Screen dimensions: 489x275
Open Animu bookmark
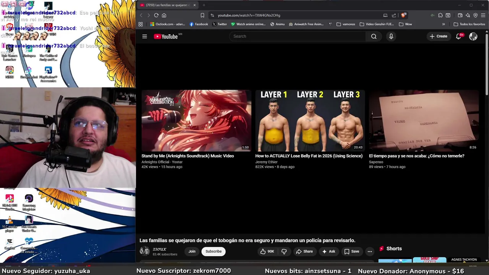coord(277,24)
